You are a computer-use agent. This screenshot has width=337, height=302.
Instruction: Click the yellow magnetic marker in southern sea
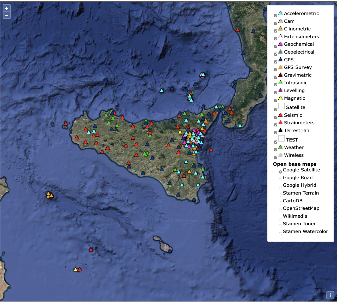(76, 270)
